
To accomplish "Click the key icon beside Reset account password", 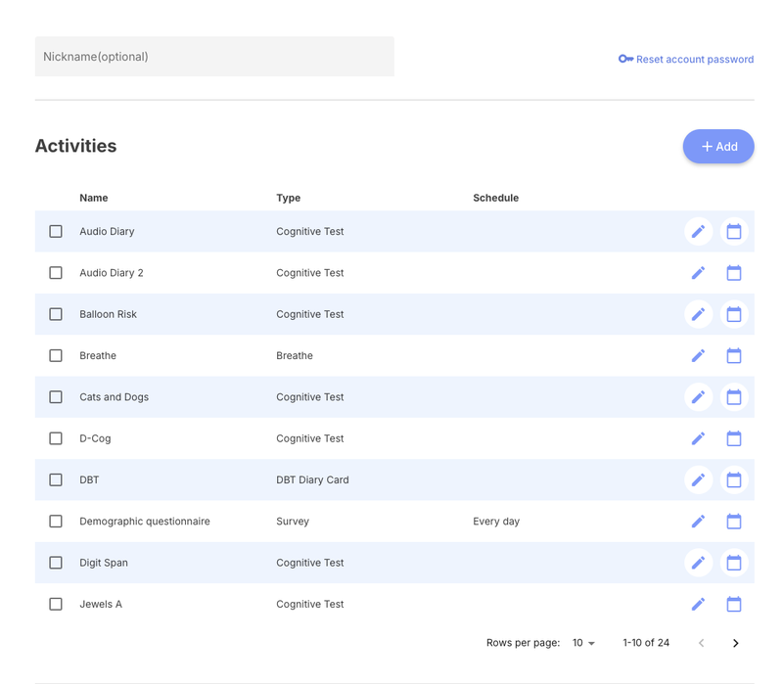I will click(x=625, y=59).
